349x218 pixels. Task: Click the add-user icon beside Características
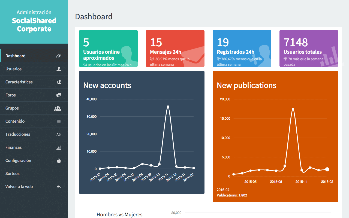pos(59,82)
